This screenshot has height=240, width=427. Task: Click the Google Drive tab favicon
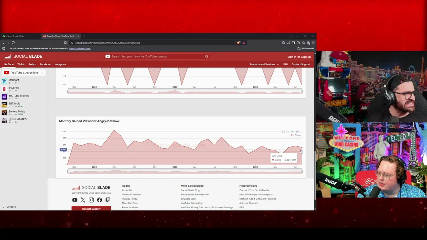[4, 36]
